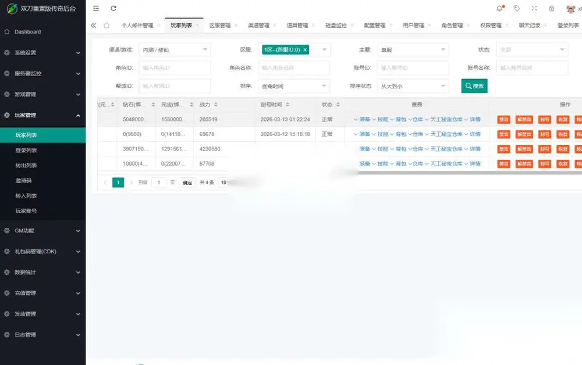Expand the 系统设置 sidebar menu

pos(42,53)
